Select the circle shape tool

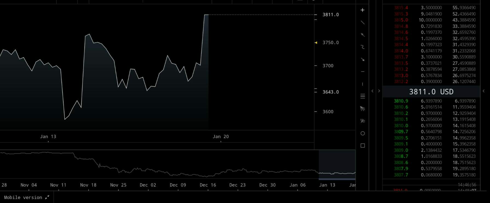[x=362, y=133]
